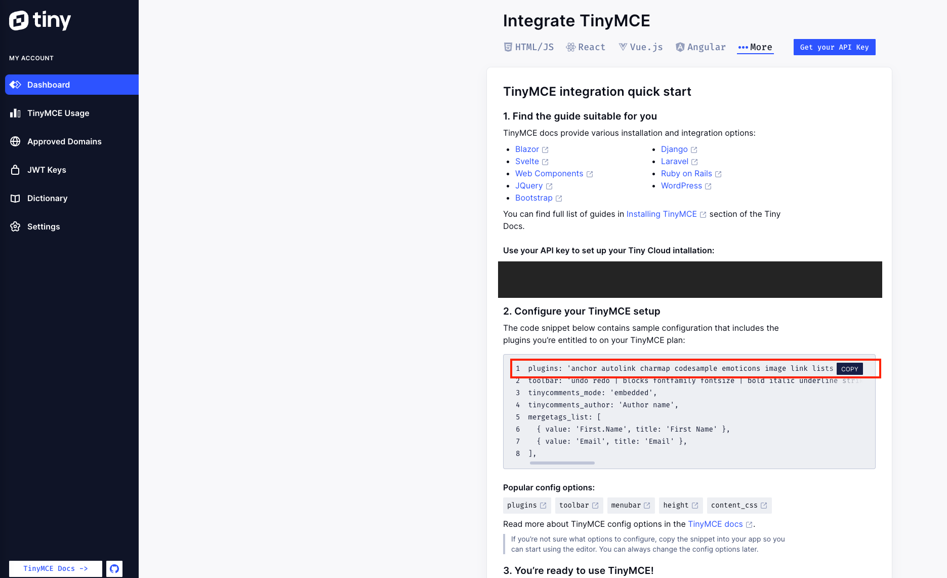Click the tinycomments_mode code line

[x=593, y=393]
